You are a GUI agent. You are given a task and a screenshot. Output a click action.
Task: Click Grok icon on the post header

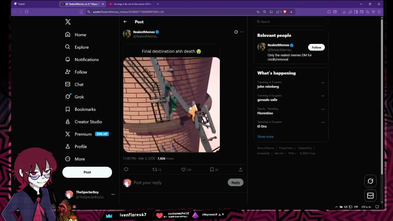(236, 32)
